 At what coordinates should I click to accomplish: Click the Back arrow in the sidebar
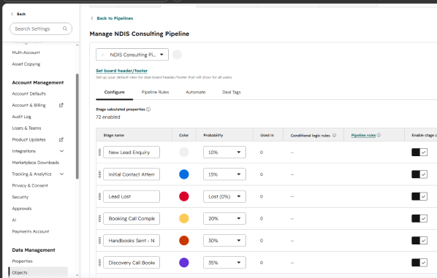coord(12,14)
